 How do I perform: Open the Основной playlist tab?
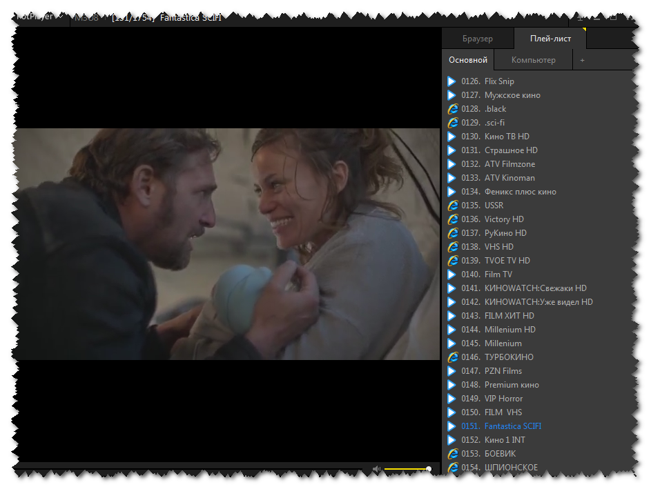pos(468,60)
